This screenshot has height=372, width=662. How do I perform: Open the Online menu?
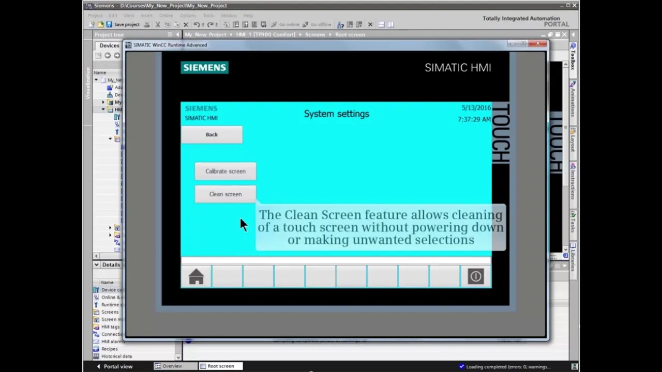166,16
